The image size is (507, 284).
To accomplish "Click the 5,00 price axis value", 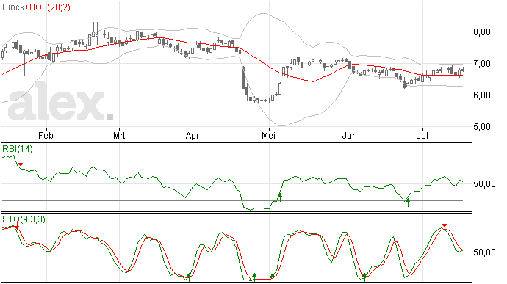I will 482,127.
